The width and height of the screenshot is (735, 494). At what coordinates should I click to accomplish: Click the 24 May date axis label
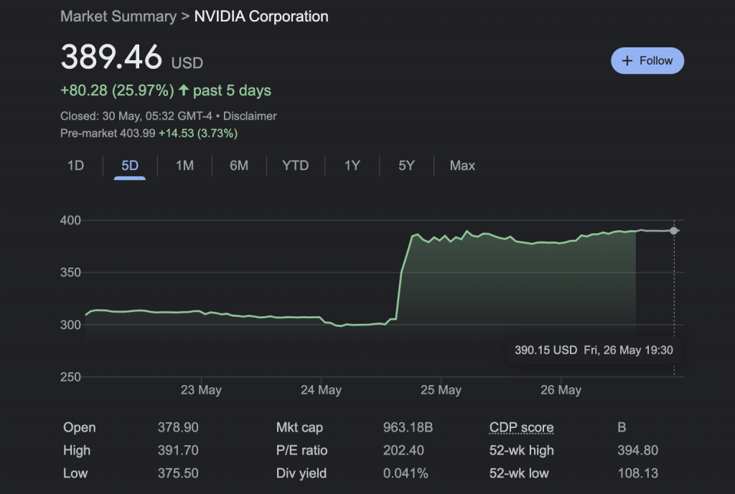(321, 389)
